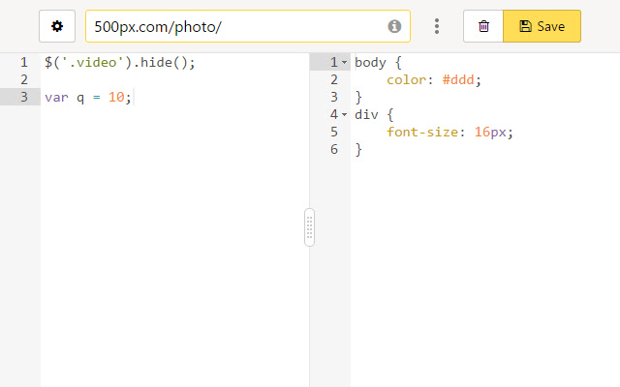620x387 pixels.
Task: Open the three-dot more options menu
Action: coord(437,26)
